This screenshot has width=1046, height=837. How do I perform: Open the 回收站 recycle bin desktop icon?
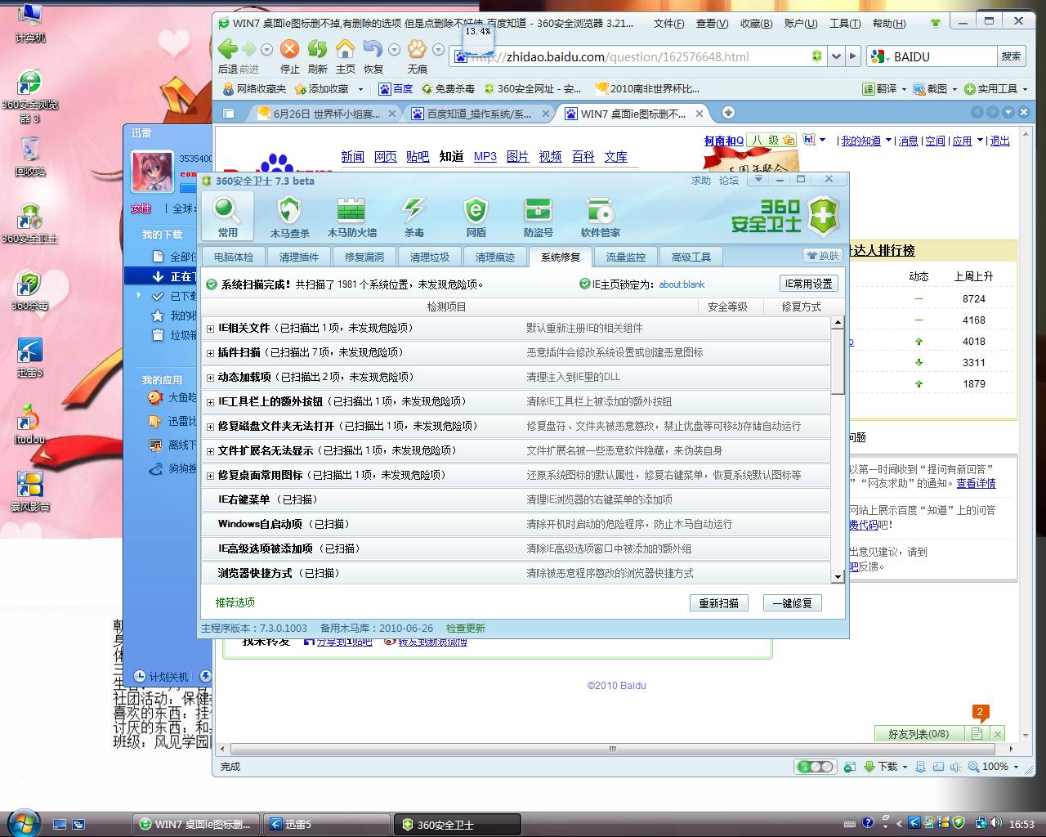point(30,157)
